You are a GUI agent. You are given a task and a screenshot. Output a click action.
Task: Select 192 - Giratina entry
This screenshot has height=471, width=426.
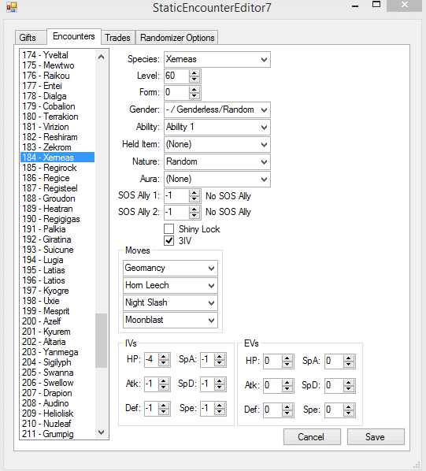57,239
